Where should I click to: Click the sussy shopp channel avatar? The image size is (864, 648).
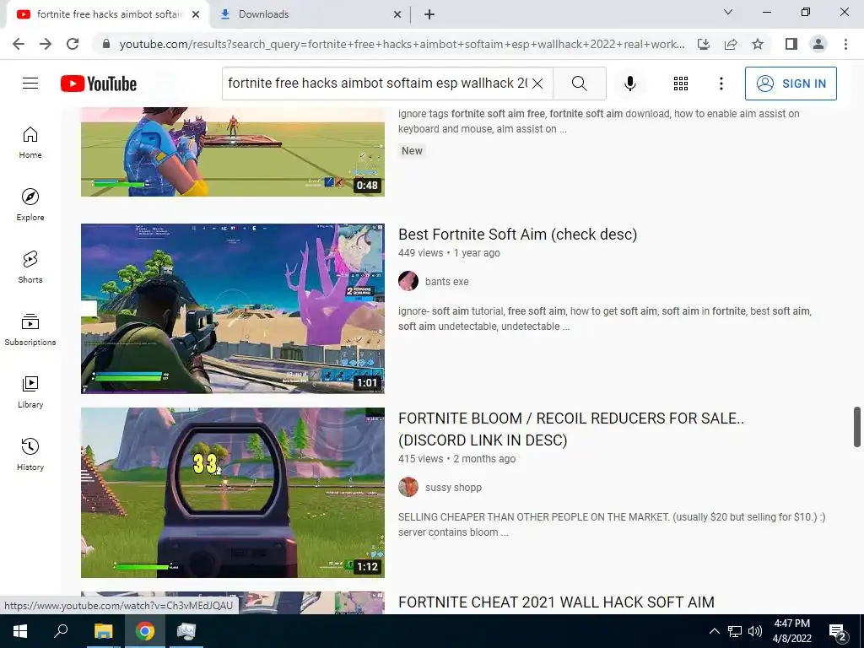click(x=408, y=487)
